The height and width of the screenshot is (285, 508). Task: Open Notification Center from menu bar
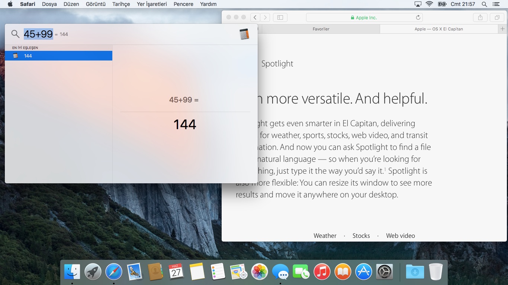495,4
